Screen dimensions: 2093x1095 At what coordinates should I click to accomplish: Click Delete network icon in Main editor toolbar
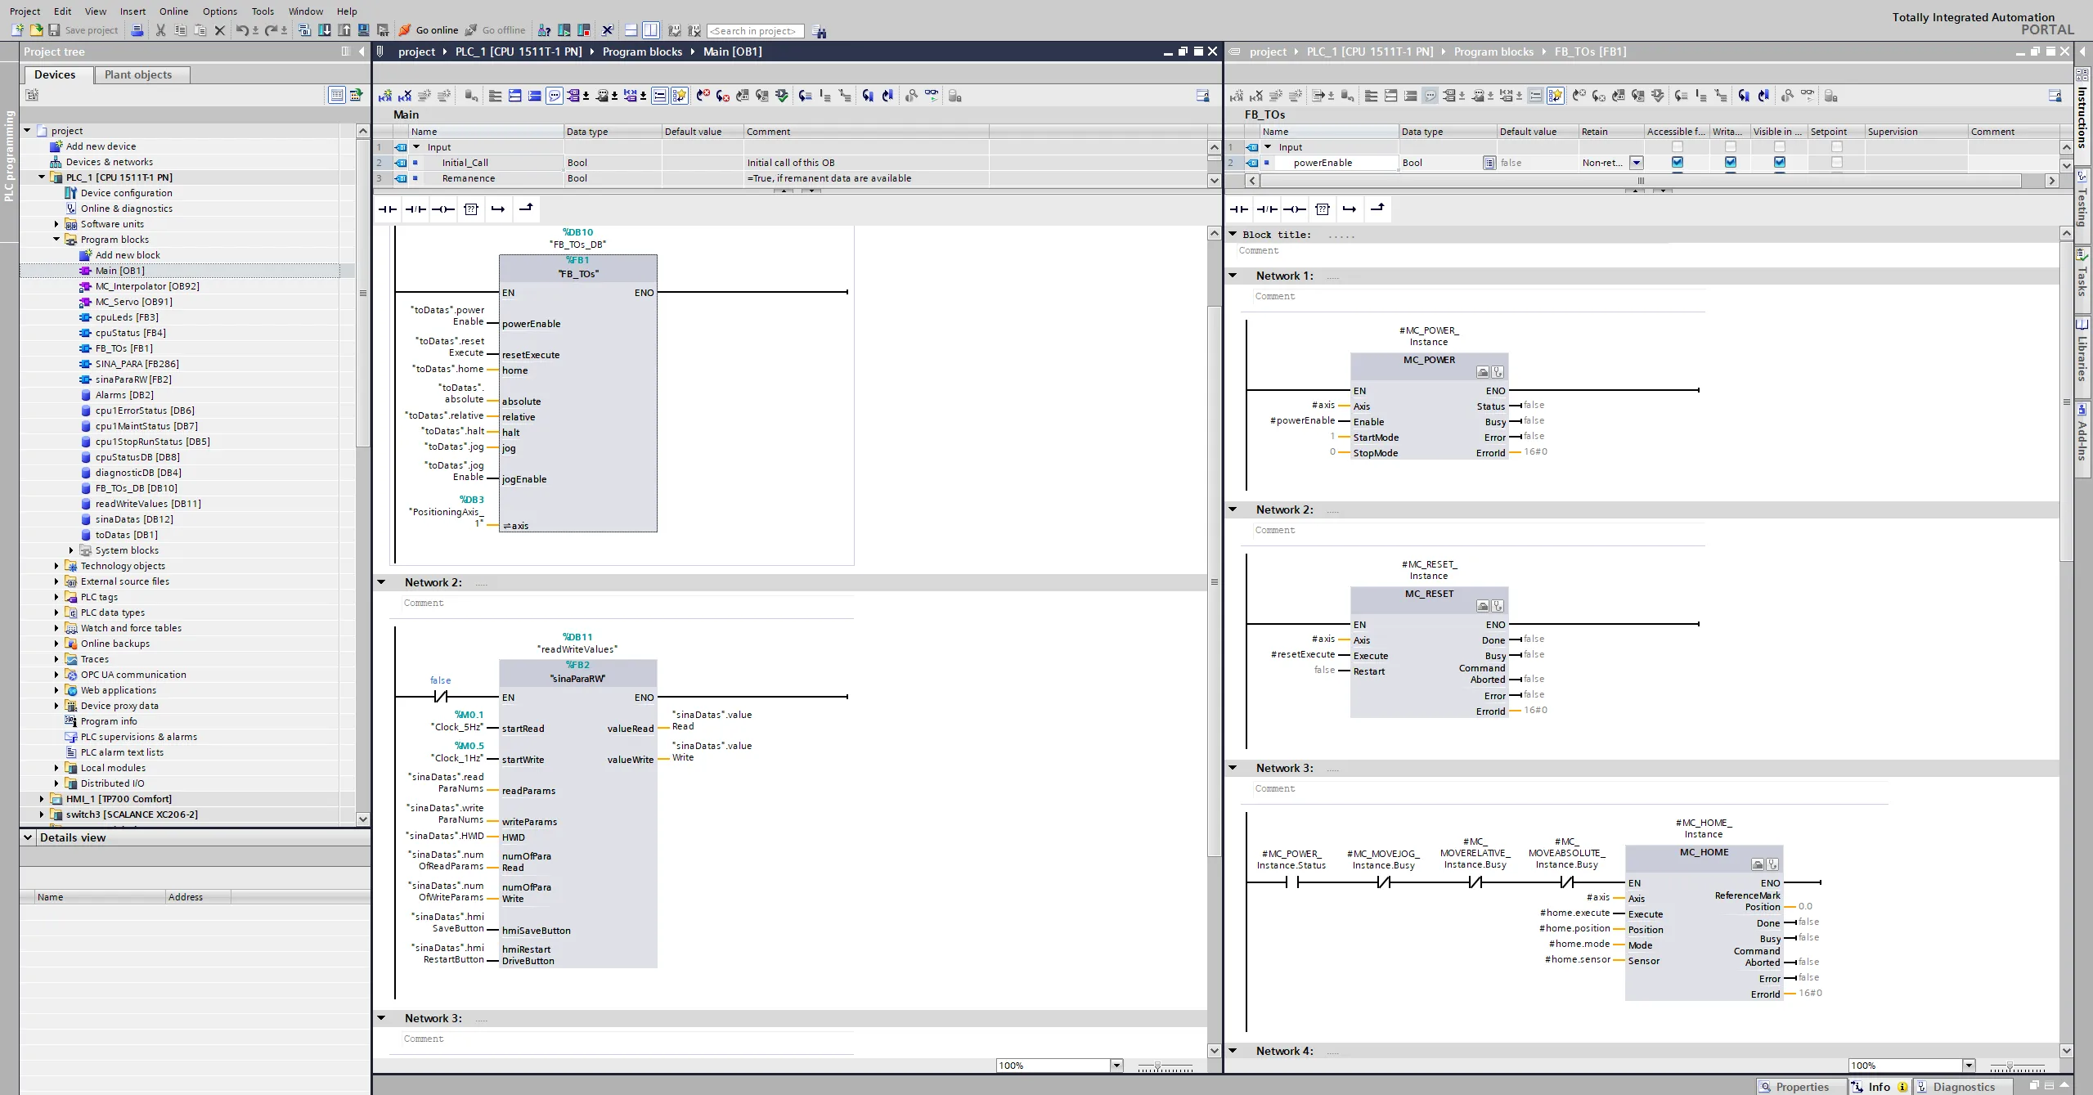[404, 96]
